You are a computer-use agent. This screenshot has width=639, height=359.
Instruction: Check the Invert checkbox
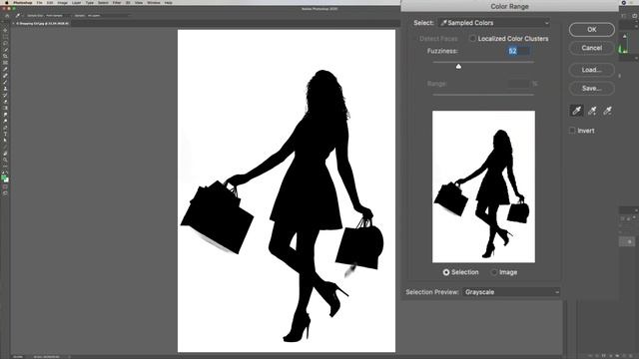[x=572, y=131]
